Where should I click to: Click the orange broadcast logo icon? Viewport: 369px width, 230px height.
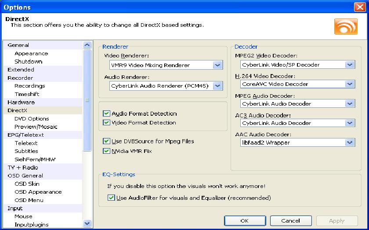pos(346,27)
